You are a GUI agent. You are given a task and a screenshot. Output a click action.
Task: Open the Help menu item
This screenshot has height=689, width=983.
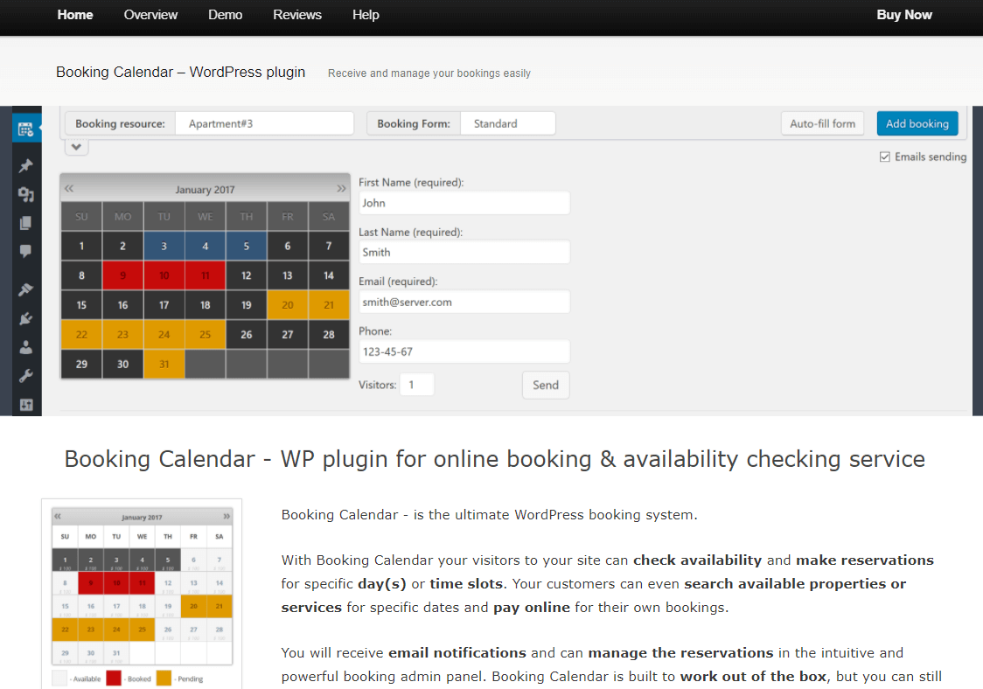point(366,15)
